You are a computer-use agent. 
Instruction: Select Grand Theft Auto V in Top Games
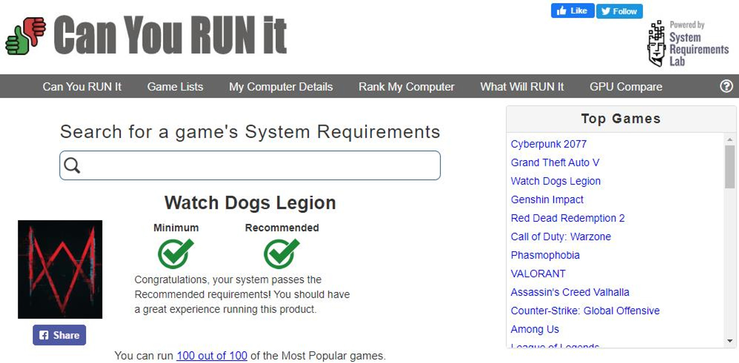point(555,162)
